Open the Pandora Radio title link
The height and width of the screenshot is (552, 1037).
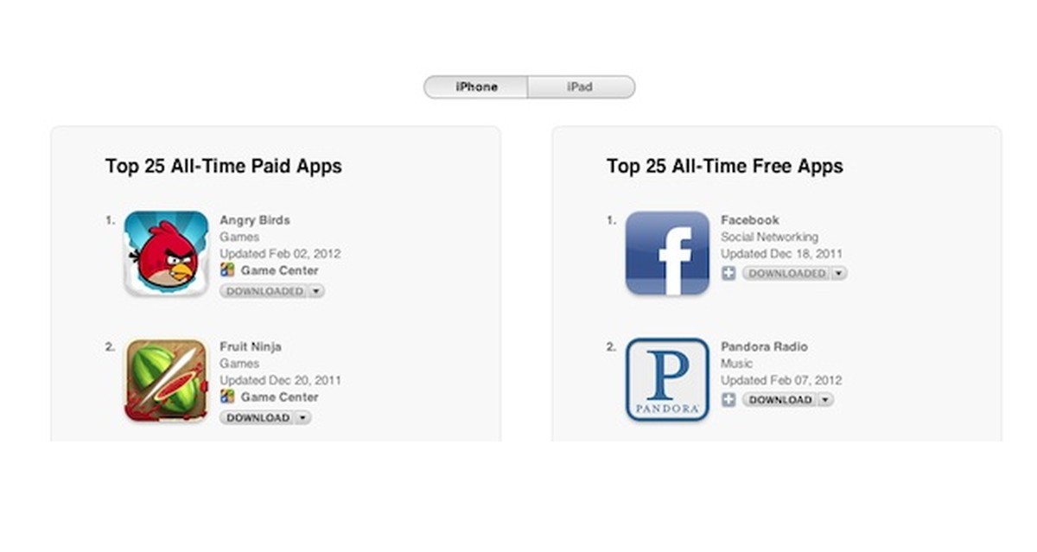click(x=764, y=346)
